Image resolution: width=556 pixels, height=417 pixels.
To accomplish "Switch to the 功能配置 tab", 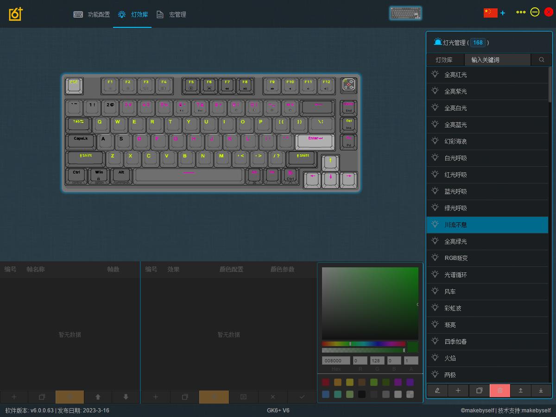I will pyautogui.click(x=92, y=14).
